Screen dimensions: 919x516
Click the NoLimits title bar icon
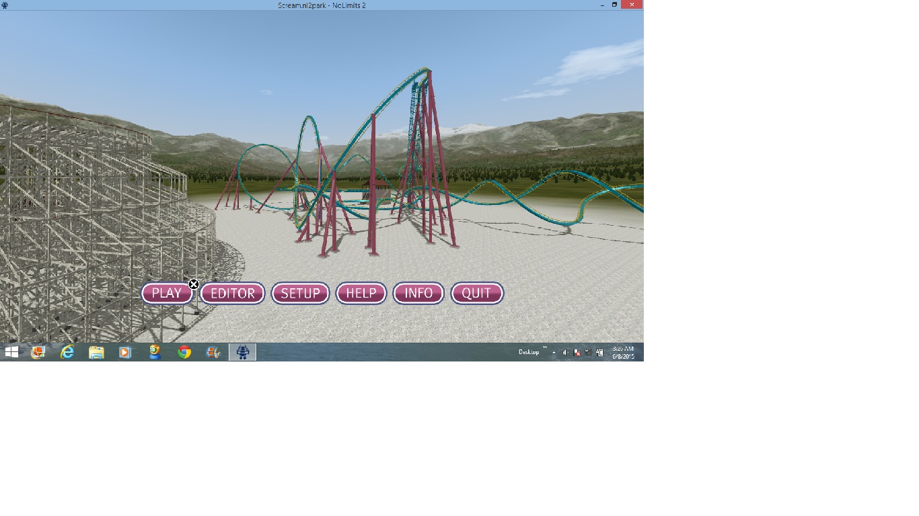click(x=5, y=5)
